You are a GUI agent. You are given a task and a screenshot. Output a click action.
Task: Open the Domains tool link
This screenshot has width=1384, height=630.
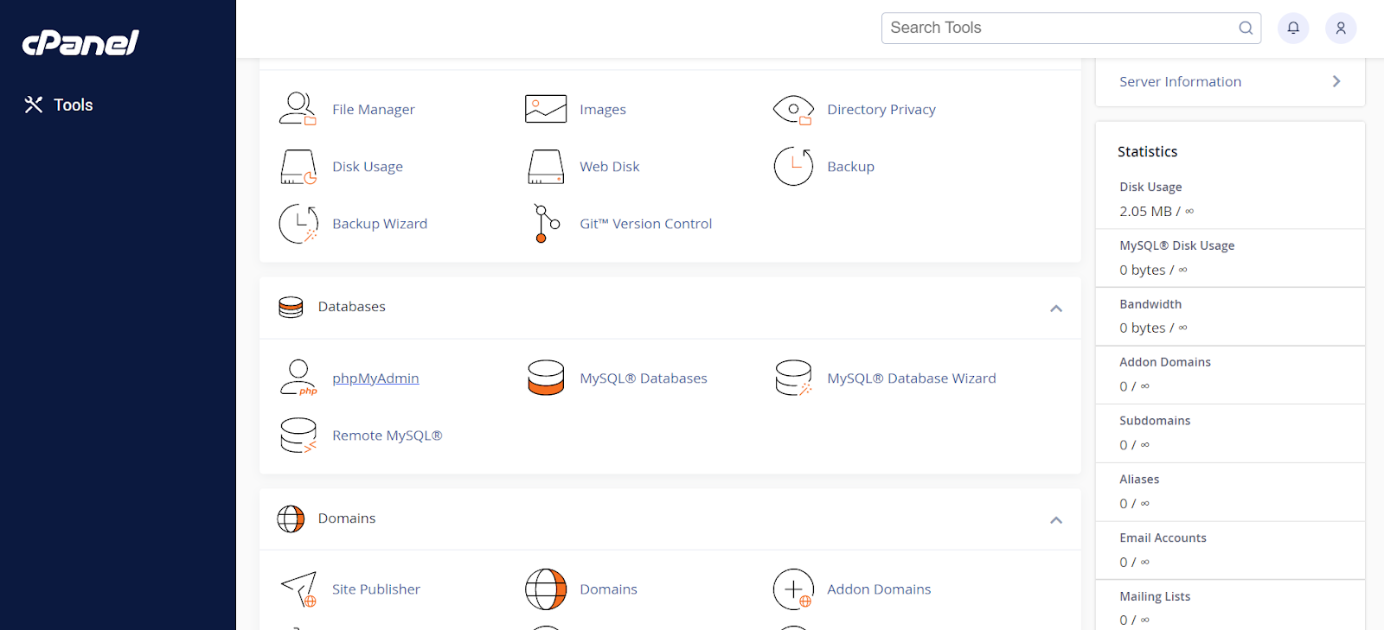coord(608,589)
